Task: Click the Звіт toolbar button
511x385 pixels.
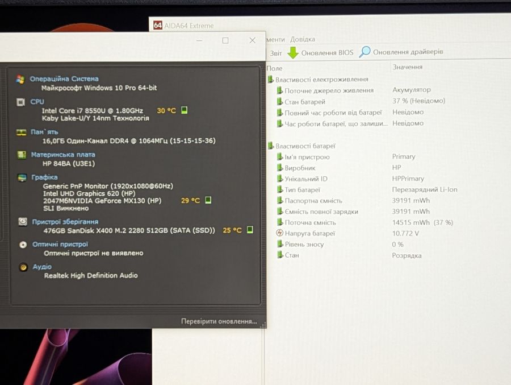Action: (276, 53)
